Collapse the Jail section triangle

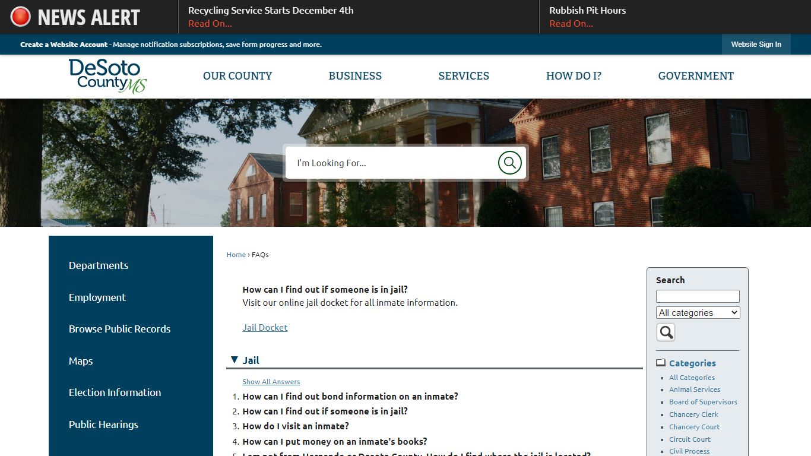coord(235,360)
